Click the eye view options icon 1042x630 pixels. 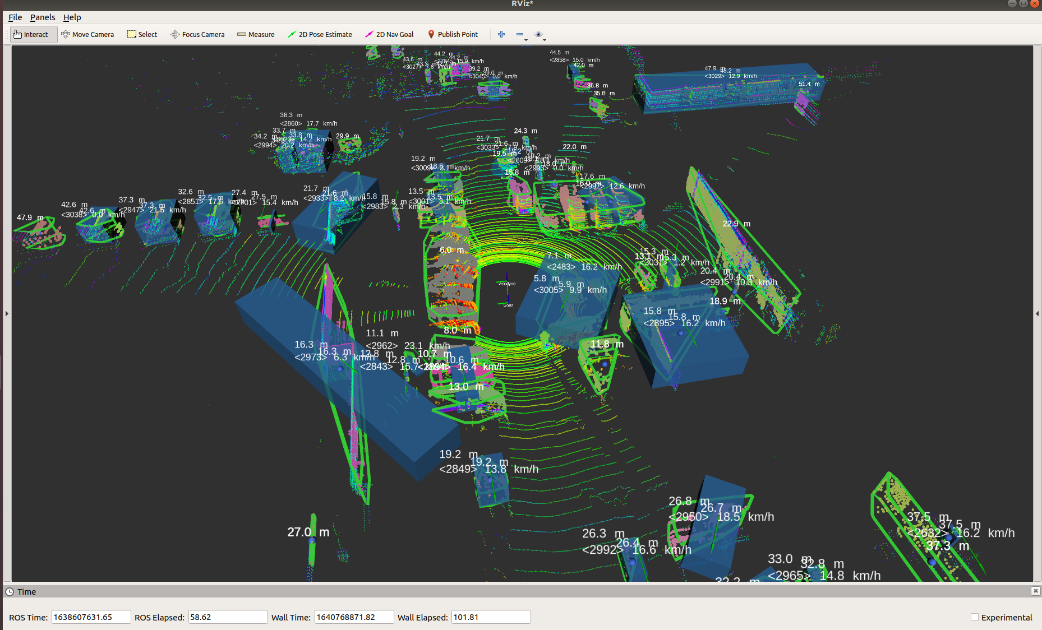538,34
